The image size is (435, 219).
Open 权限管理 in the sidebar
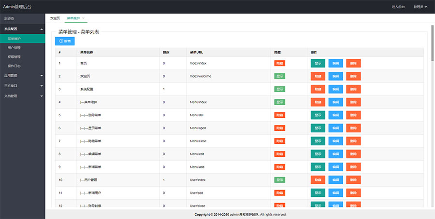pos(14,56)
